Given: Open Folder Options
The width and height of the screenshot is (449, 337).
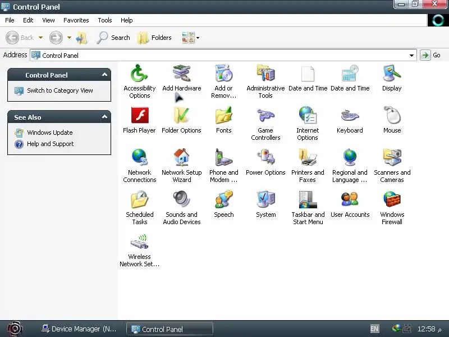Looking at the screenshot, I should pos(181,120).
